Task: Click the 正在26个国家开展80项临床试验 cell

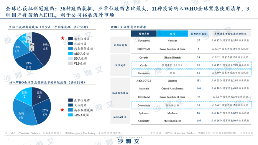Action: (230, 121)
